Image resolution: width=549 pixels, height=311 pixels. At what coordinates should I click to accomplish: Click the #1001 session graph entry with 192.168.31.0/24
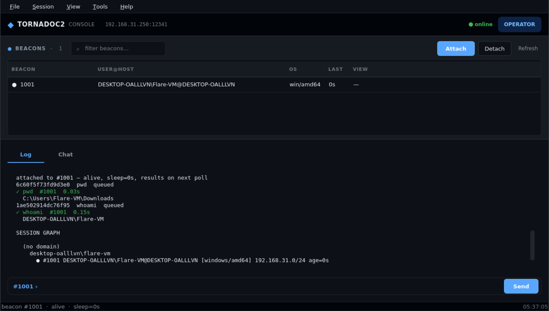tap(183, 260)
